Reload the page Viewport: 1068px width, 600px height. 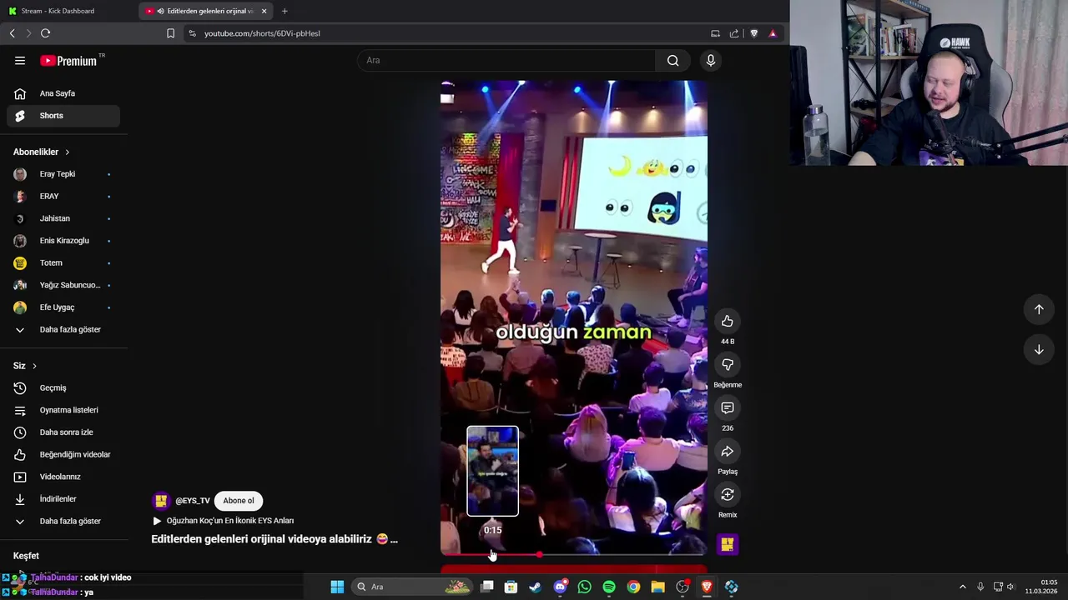pos(46,33)
